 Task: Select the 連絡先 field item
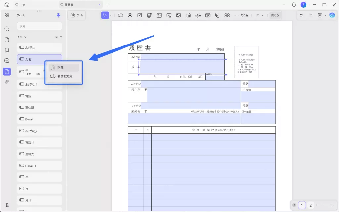[39, 154]
